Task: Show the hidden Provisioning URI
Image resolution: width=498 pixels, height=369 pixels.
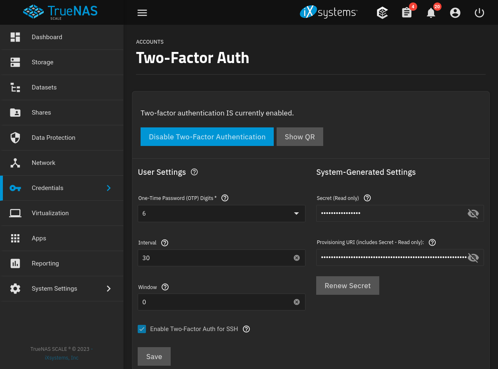Action: click(473, 257)
